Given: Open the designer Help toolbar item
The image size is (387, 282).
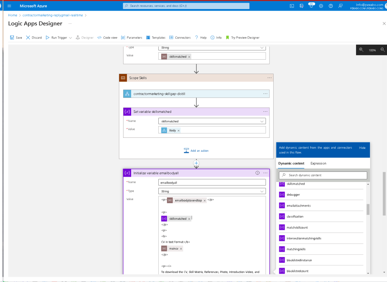Looking at the screenshot, I should [x=201, y=37].
